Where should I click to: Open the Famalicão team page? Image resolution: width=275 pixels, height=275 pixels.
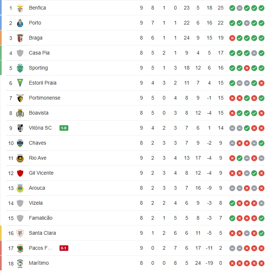pyautogui.click(x=41, y=218)
